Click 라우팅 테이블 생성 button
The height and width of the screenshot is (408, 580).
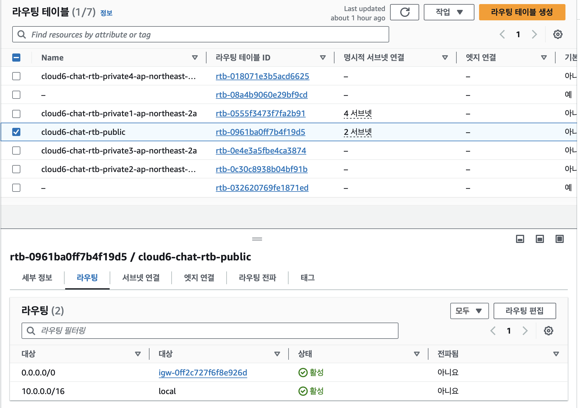coord(522,12)
